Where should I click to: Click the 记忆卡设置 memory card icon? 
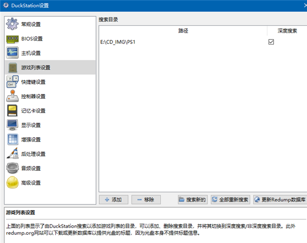click(13, 111)
